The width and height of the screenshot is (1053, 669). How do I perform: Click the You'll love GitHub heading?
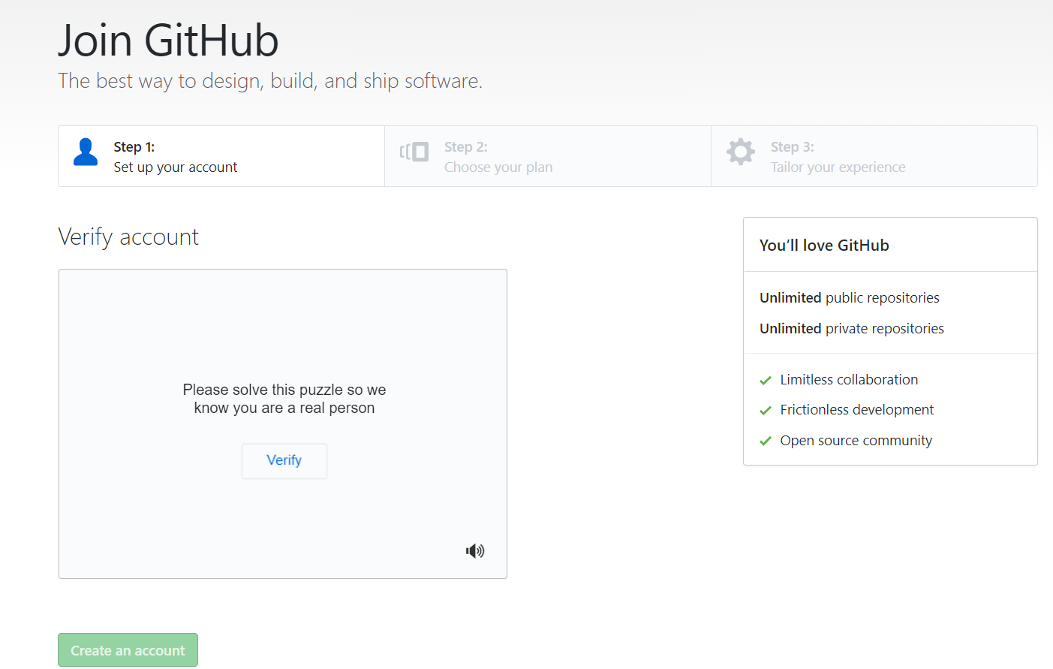(x=824, y=246)
